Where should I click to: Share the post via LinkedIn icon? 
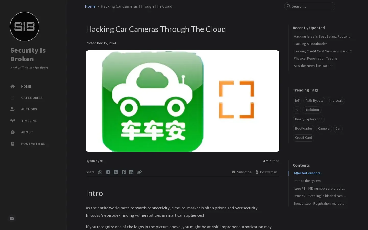click(131, 172)
